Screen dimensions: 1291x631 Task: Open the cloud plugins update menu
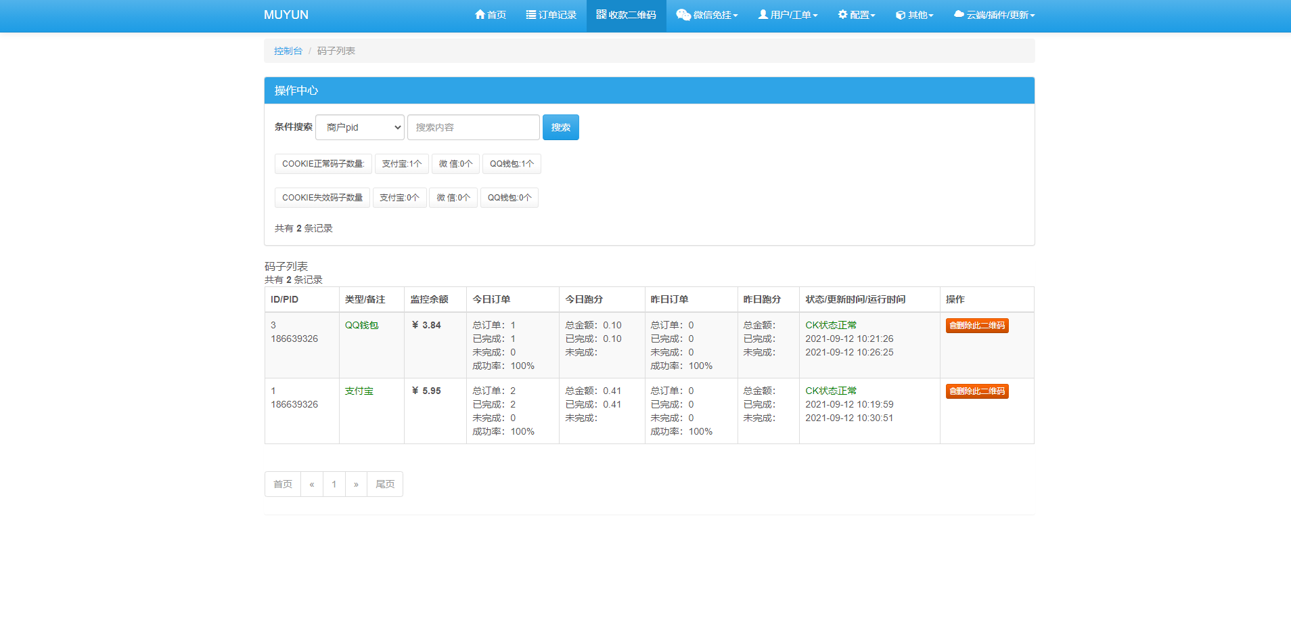959,15
